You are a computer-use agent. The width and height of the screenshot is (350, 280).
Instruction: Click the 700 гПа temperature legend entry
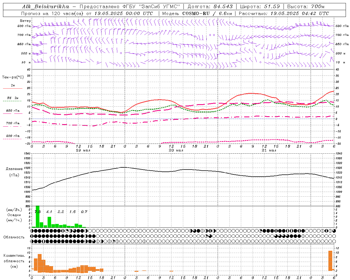(13, 123)
